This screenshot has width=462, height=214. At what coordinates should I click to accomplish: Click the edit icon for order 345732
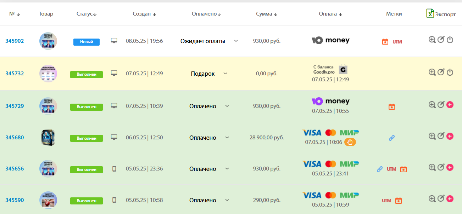(441, 72)
